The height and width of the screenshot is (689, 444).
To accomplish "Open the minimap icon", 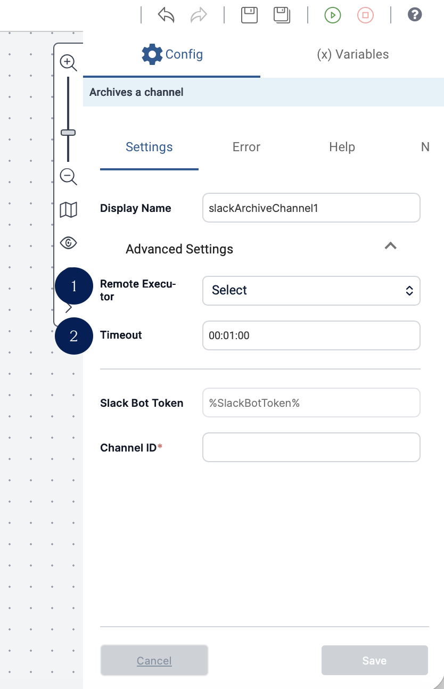I will [x=68, y=210].
